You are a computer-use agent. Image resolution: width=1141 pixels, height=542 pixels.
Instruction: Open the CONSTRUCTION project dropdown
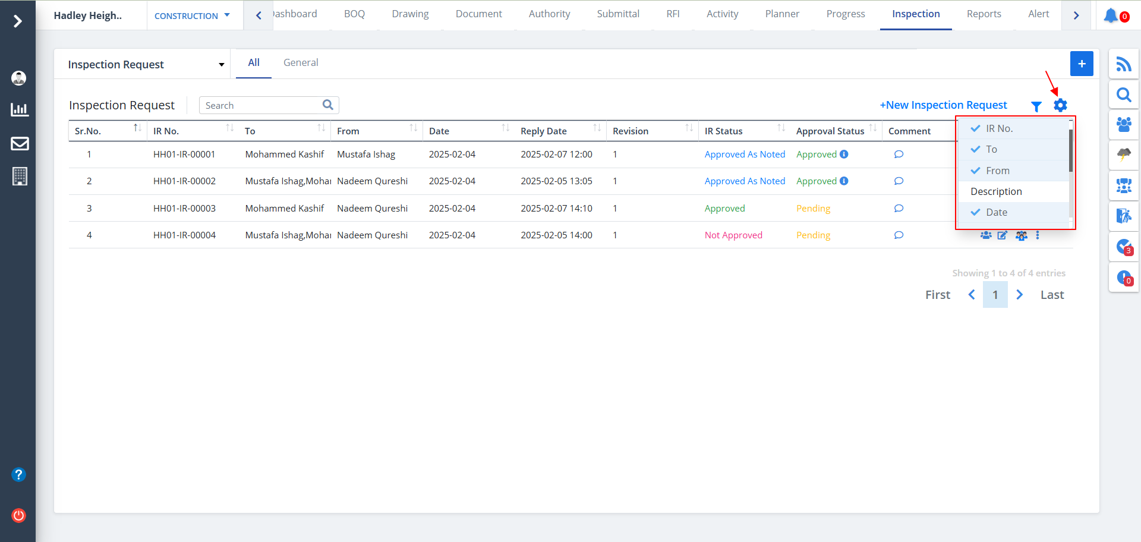pyautogui.click(x=192, y=16)
